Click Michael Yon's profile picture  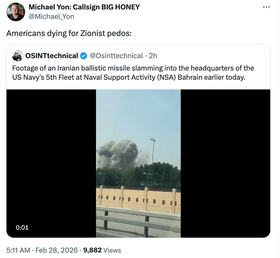pos(16,12)
